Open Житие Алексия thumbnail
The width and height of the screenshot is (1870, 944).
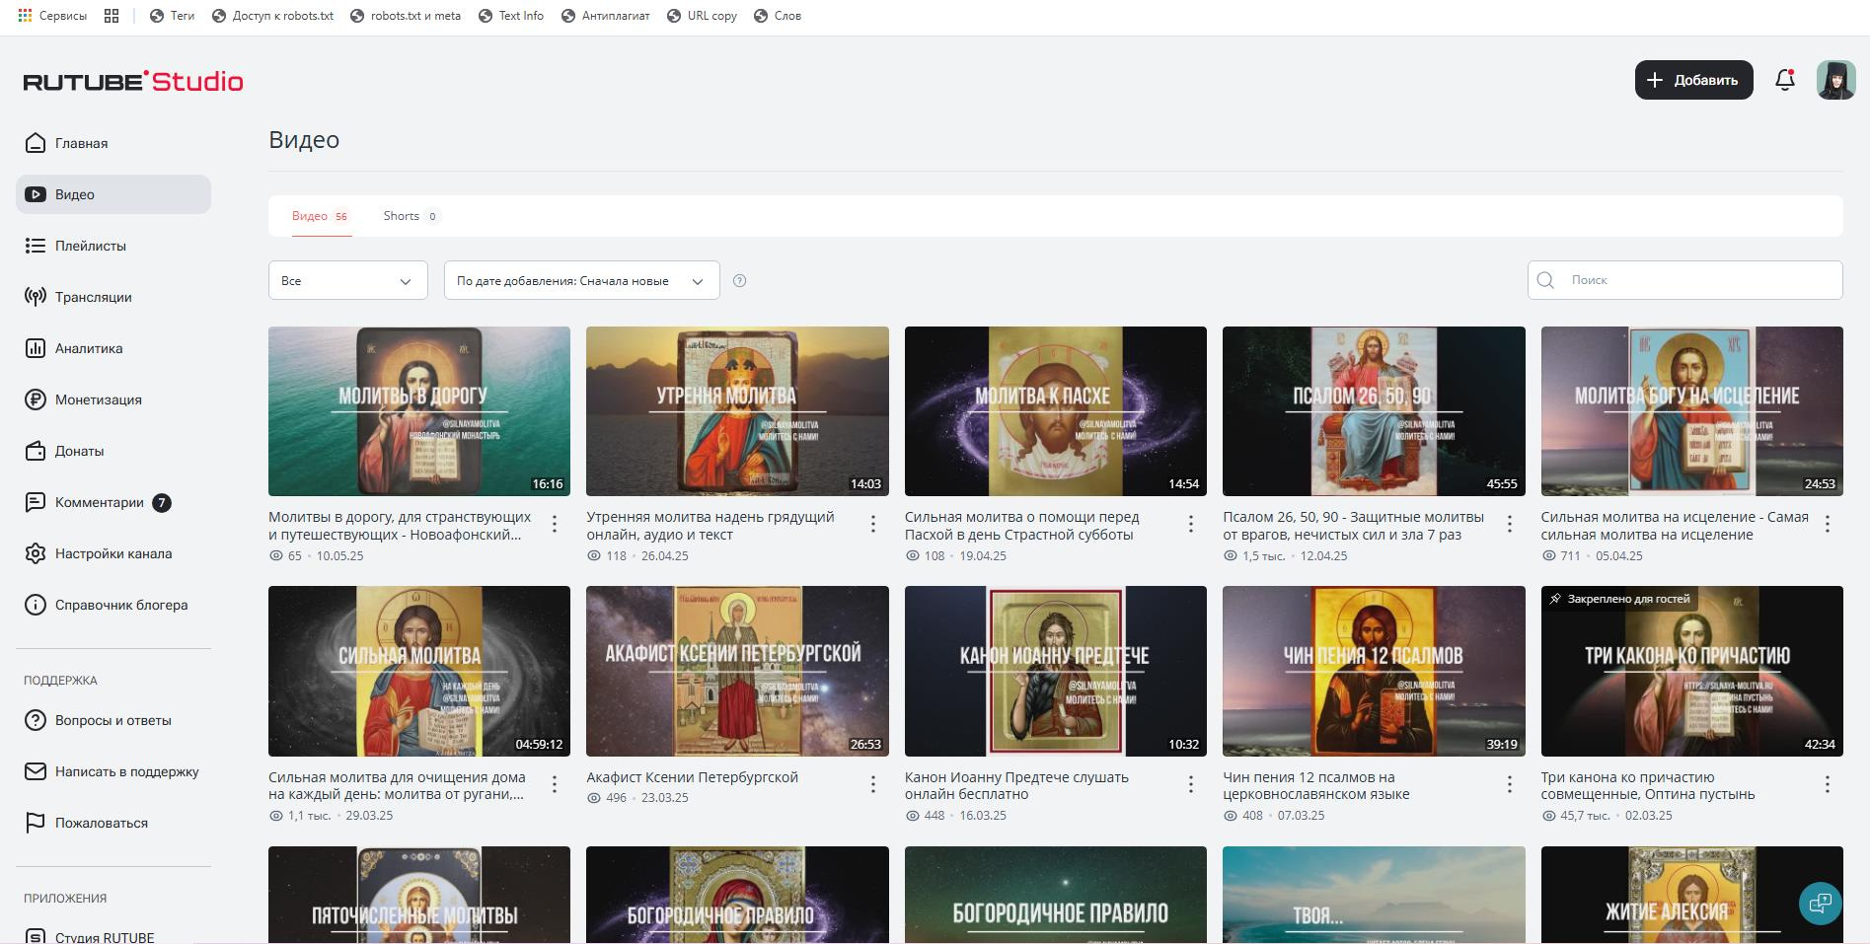[1692, 895]
